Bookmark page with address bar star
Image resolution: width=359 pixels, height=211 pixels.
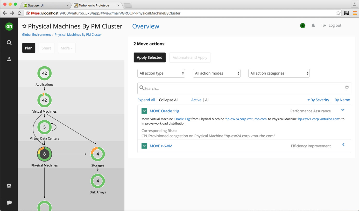coord(338,13)
